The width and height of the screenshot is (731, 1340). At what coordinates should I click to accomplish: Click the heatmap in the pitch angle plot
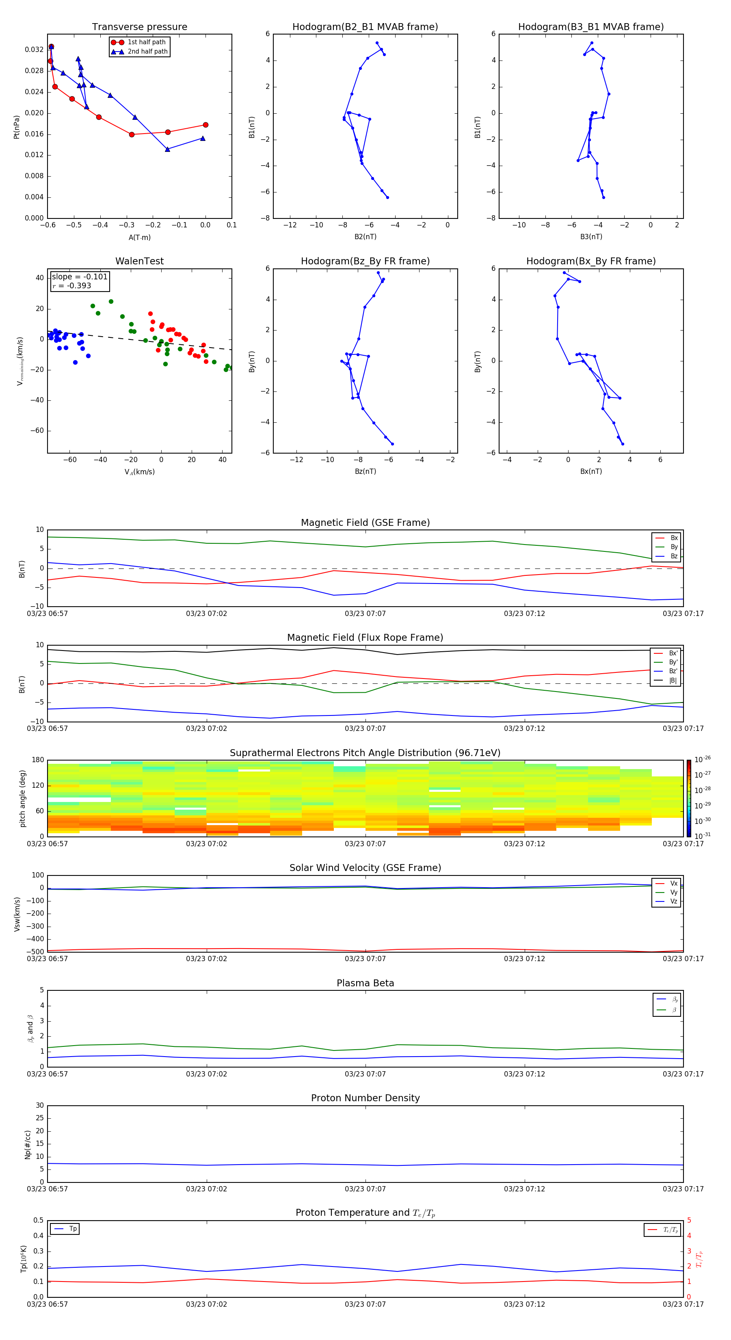(x=365, y=798)
